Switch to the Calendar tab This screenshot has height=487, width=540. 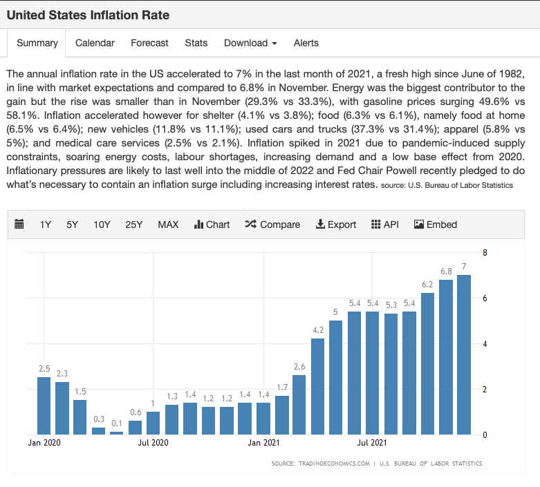[x=95, y=43]
